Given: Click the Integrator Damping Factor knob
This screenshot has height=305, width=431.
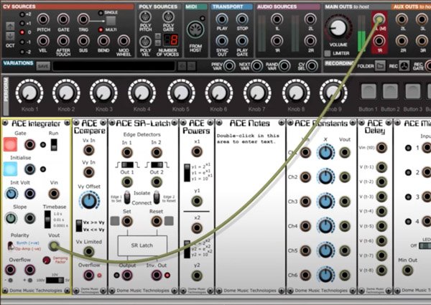Looking at the screenshot, I should (47, 260).
